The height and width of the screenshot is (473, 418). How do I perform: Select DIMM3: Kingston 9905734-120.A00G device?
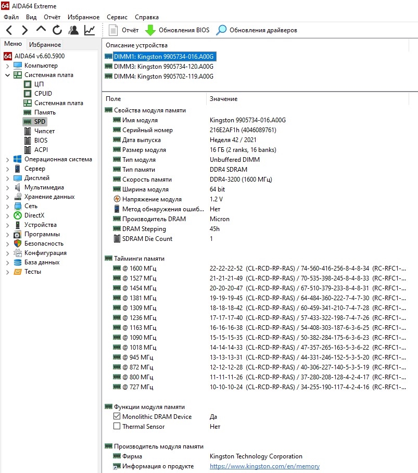point(163,67)
